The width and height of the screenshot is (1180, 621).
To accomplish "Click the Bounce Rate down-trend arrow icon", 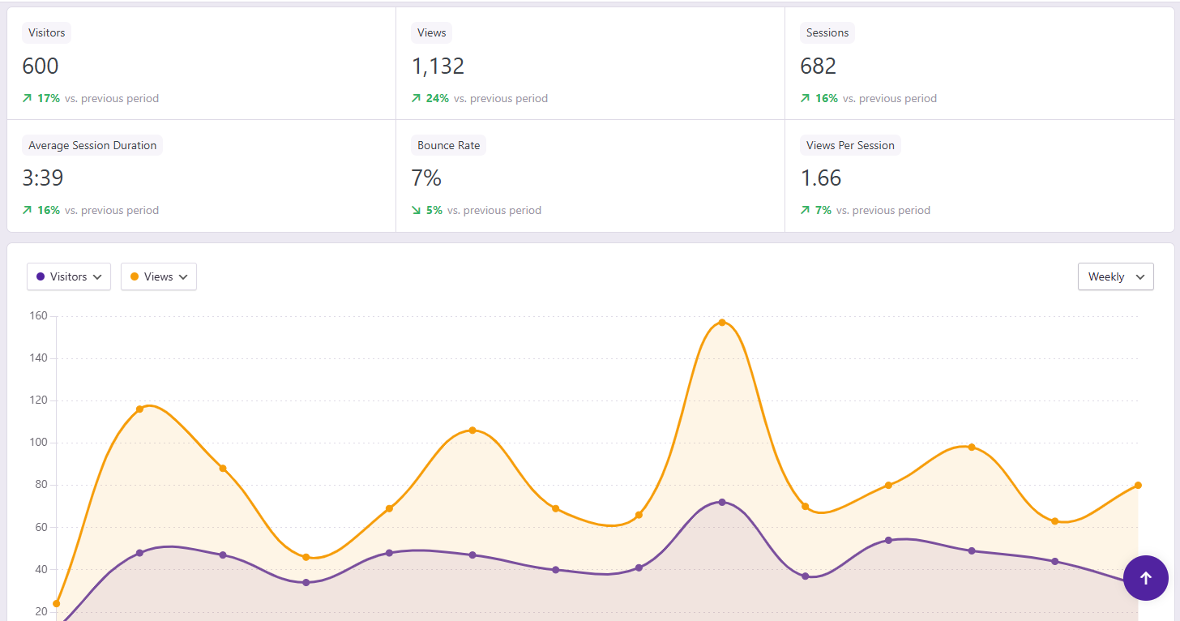I will pos(416,210).
